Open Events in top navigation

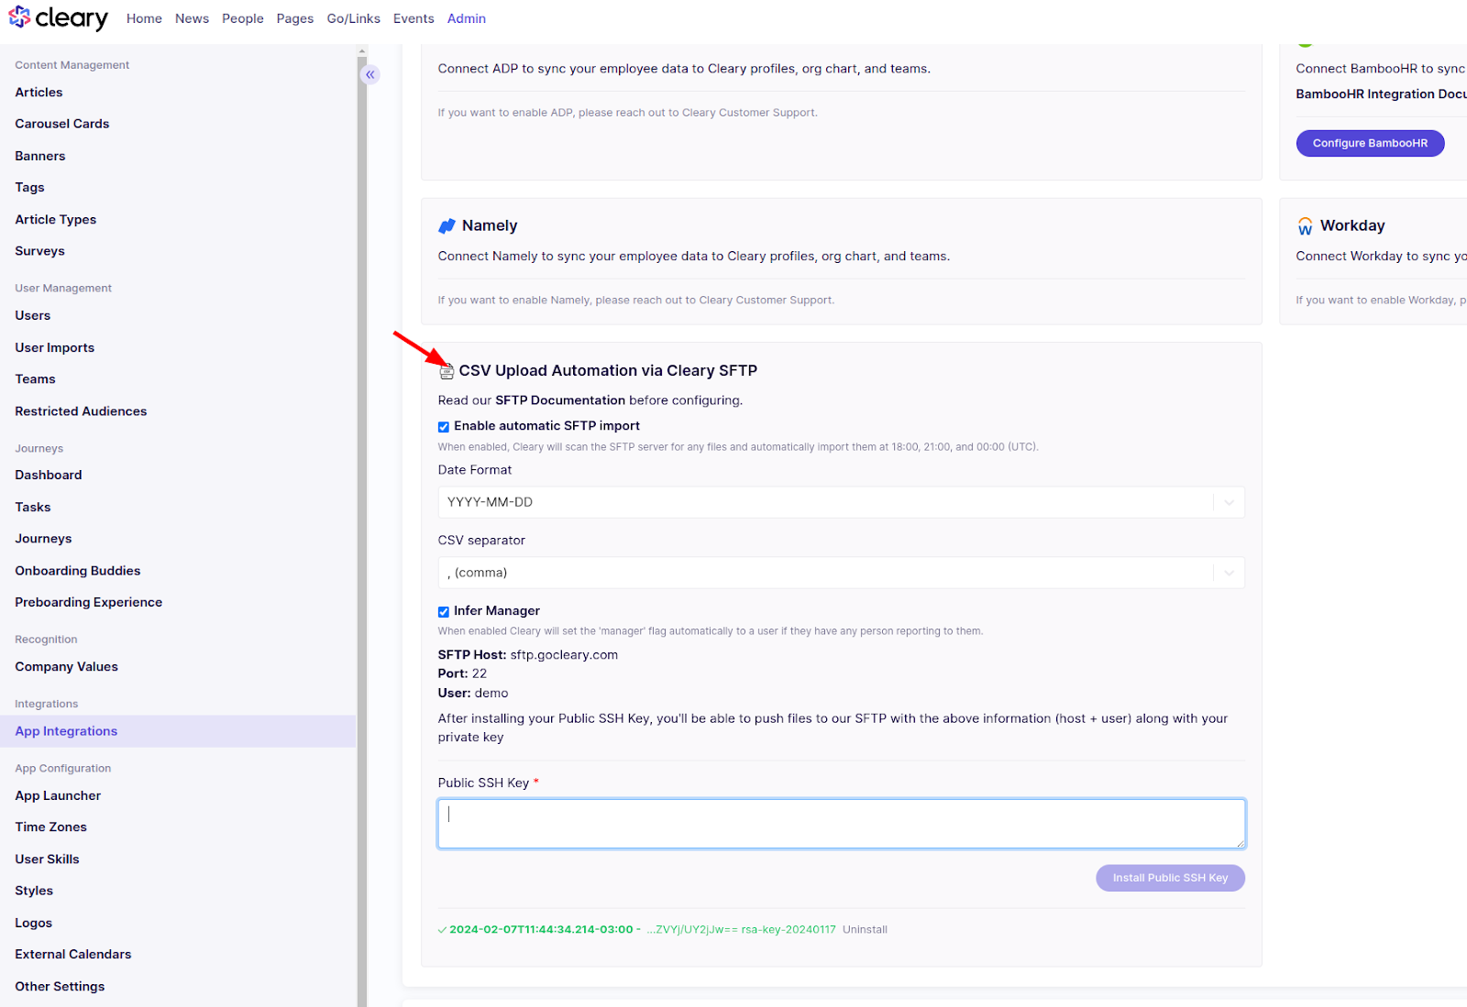(x=414, y=18)
